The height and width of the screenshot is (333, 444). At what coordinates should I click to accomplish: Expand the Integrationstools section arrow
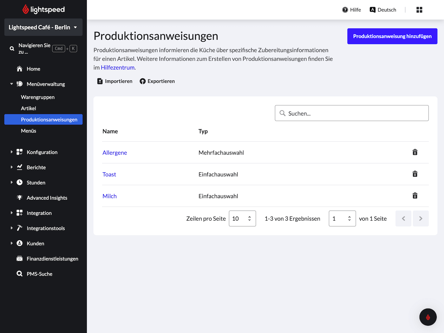coord(12,228)
